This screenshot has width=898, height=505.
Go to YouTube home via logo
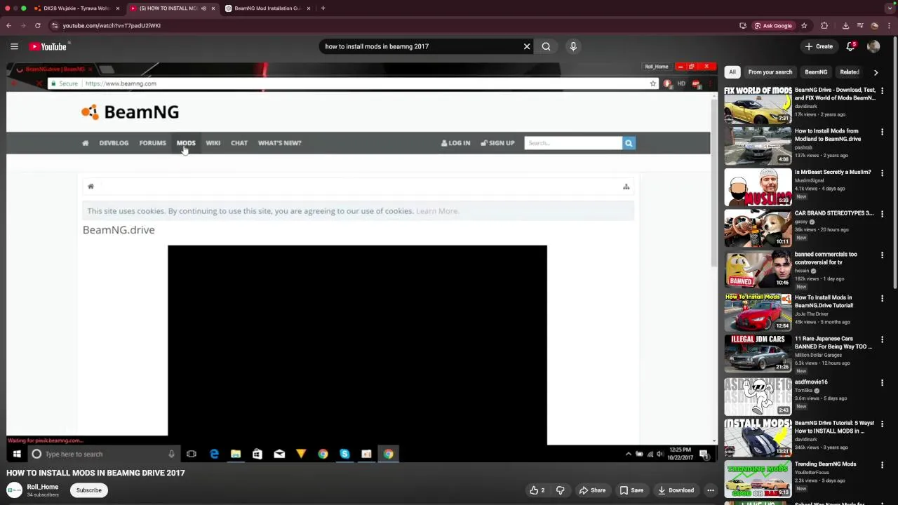[x=48, y=46]
